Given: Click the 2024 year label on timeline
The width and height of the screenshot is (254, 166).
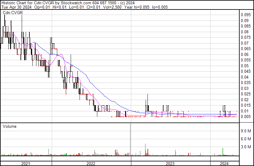Looking at the screenshot, I should click(x=224, y=164).
